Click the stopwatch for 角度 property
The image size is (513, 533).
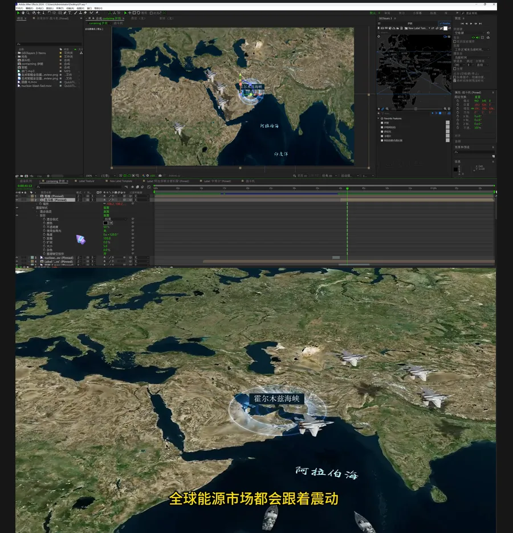pyautogui.click(x=44, y=234)
